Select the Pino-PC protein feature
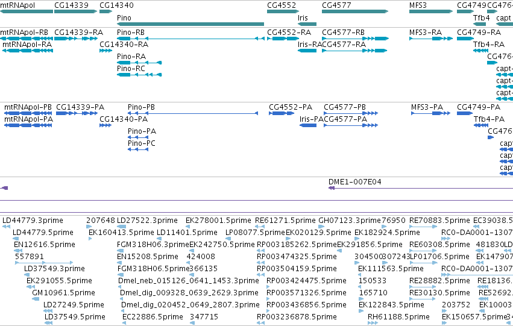 point(138,149)
